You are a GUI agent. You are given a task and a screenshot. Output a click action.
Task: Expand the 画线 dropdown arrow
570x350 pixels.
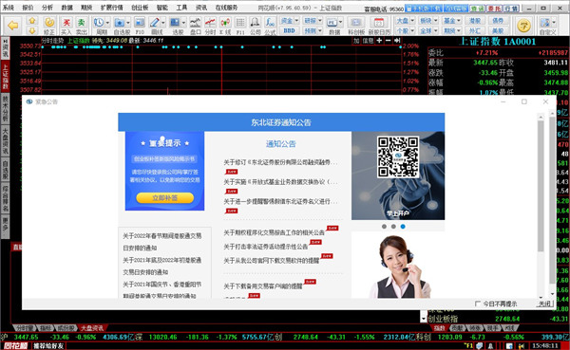click(162, 23)
